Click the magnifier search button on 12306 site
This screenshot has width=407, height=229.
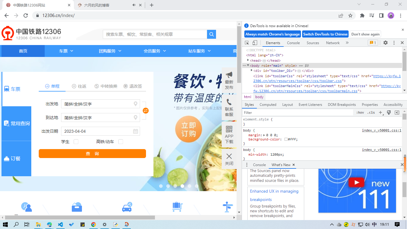(x=212, y=34)
